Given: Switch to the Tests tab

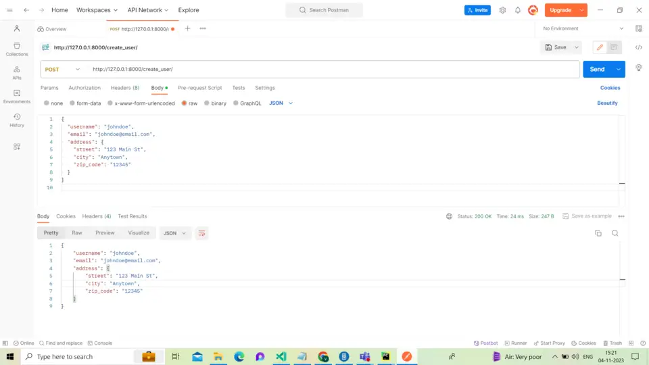Looking at the screenshot, I should coord(239,88).
